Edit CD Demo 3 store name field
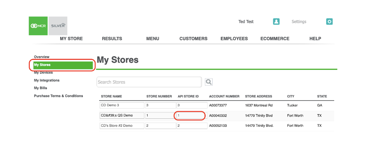 click(122, 105)
